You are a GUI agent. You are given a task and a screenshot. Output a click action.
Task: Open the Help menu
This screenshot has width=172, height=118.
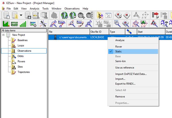85,9
